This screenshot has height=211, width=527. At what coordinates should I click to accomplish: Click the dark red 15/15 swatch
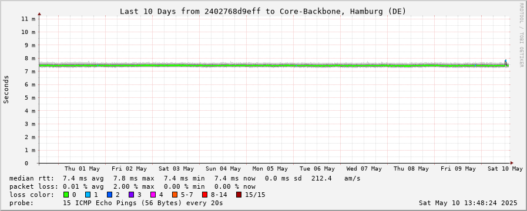pos(239,195)
